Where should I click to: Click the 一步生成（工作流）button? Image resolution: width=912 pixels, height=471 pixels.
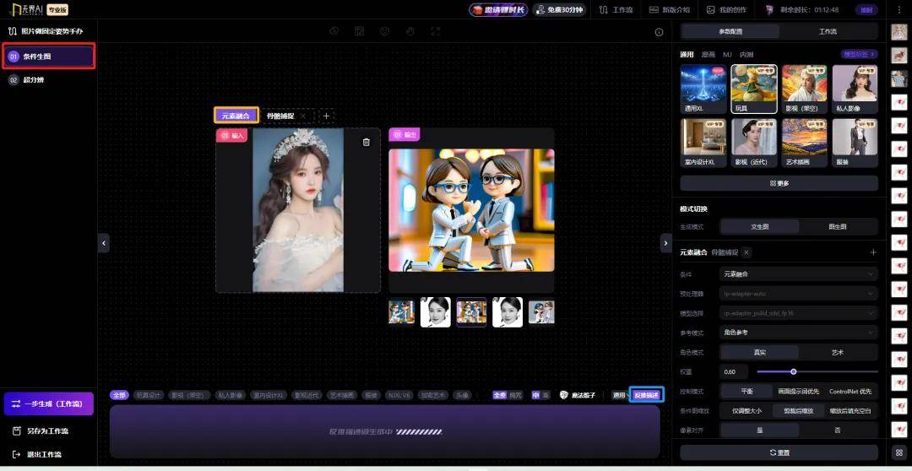(48, 403)
